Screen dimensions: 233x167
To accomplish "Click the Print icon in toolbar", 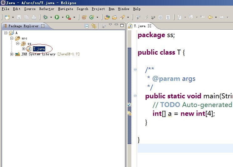I will (x=34, y=17).
